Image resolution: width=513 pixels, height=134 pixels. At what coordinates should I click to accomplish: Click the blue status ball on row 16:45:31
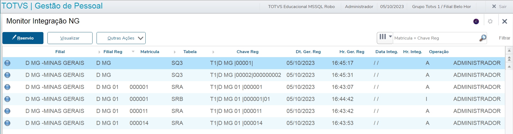coord(8,75)
